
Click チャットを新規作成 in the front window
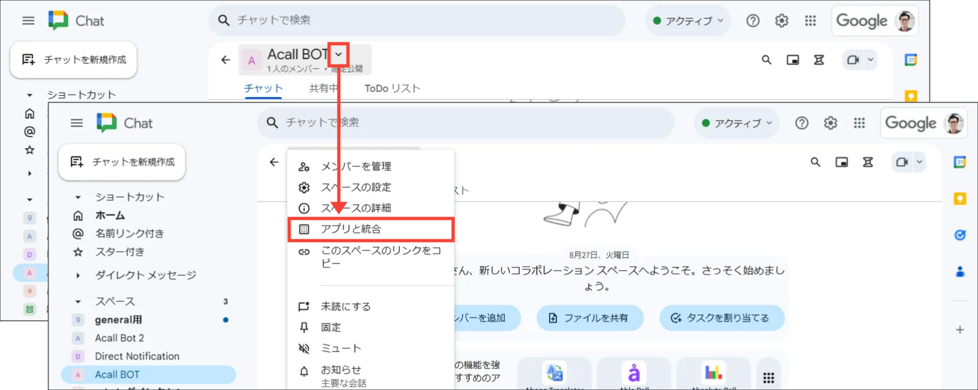[122, 162]
